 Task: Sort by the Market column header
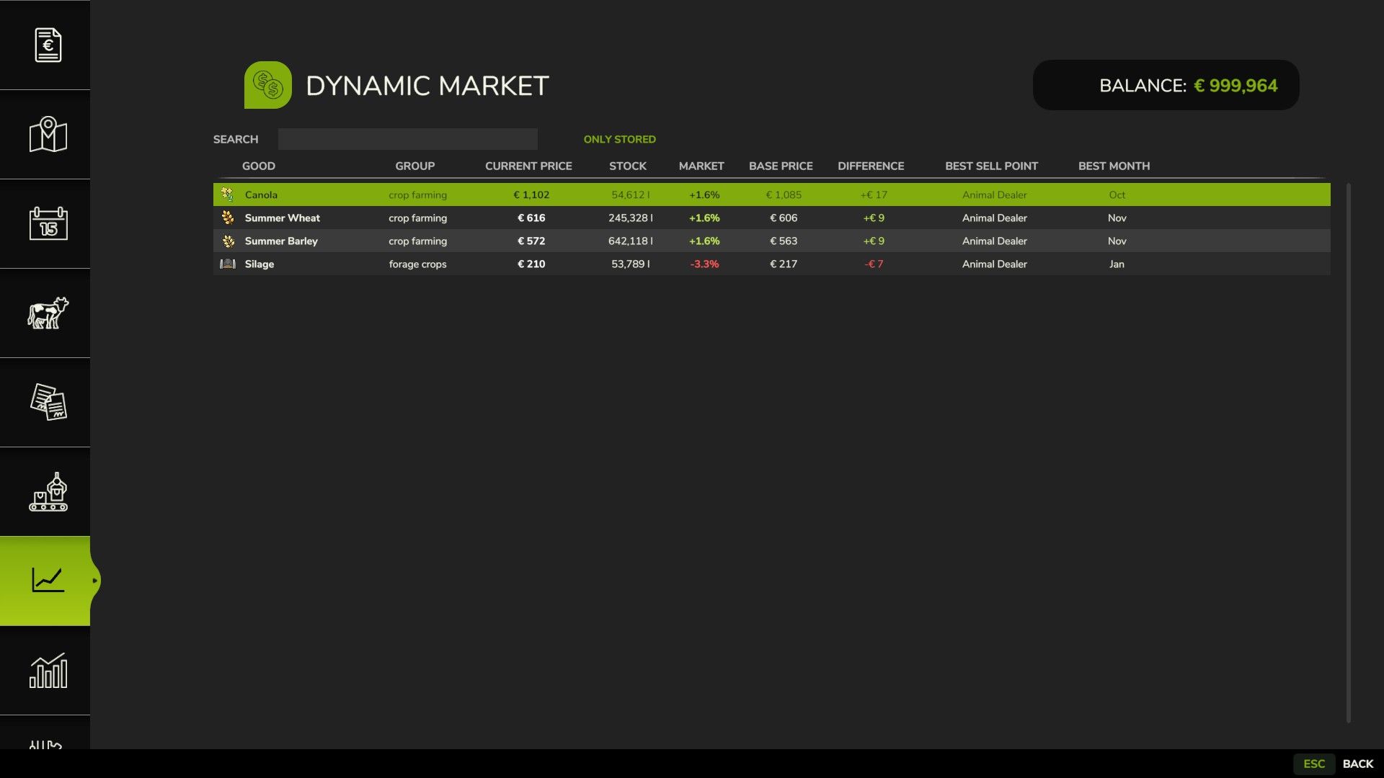coord(701,166)
